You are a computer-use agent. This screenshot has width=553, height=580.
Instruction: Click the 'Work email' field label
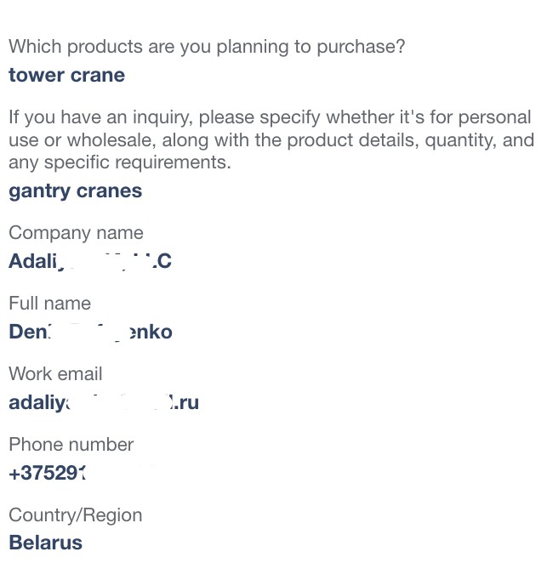pyautogui.click(x=55, y=374)
